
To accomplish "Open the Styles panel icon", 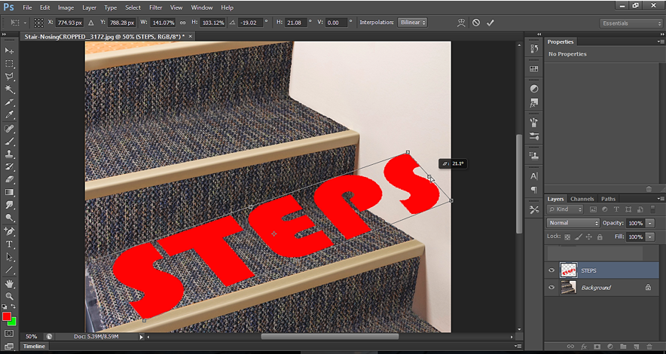I will (534, 102).
